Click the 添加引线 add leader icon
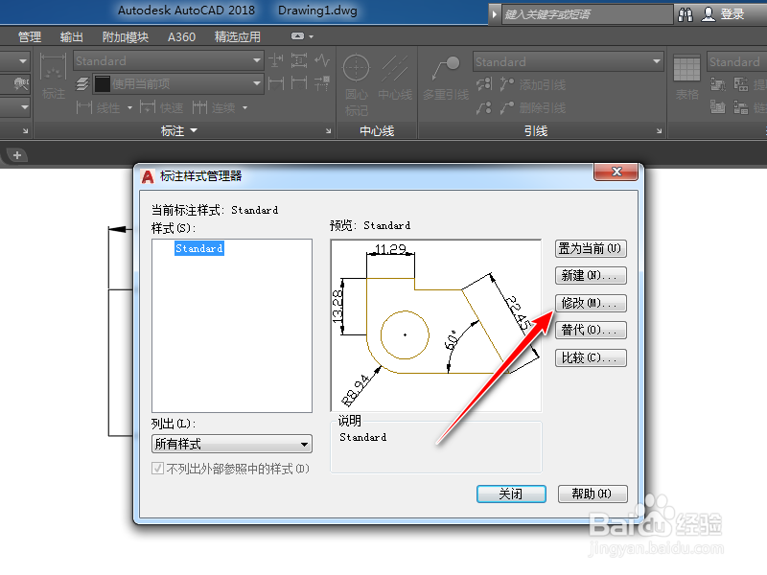767x575 pixels. pos(507,84)
